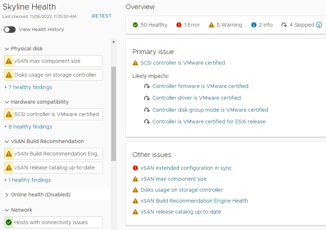This screenshot has height=230, width=326.
Task: Click red error icon beside vSAN extended configuration
Action: pos(135,168)
